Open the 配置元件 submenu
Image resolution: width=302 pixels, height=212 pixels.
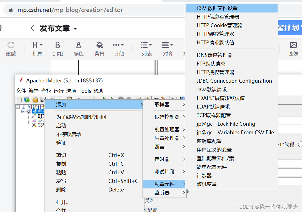pyautogui.click(x=165, y=184)
